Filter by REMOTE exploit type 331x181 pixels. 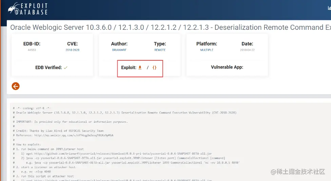[160, 50]
